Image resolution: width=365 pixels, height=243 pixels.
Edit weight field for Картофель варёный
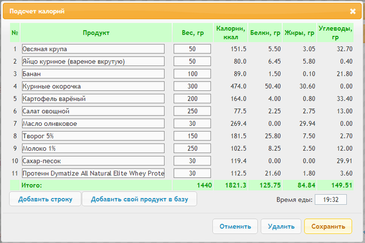(x=192, y=98)
